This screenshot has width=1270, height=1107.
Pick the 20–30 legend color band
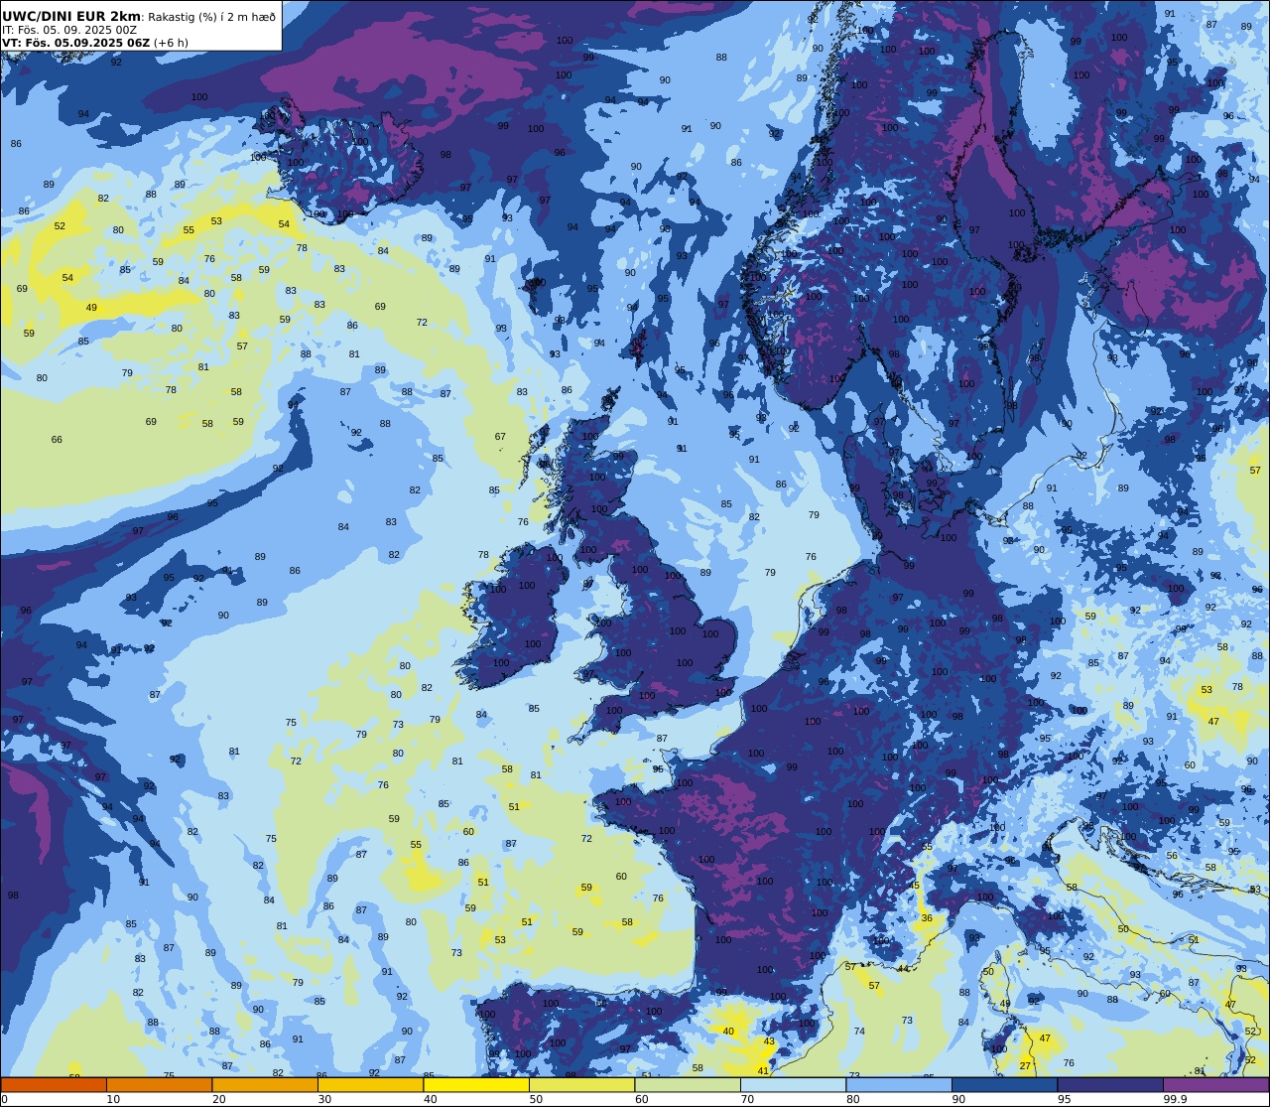pyautogui.click(x=265, y=1084)
